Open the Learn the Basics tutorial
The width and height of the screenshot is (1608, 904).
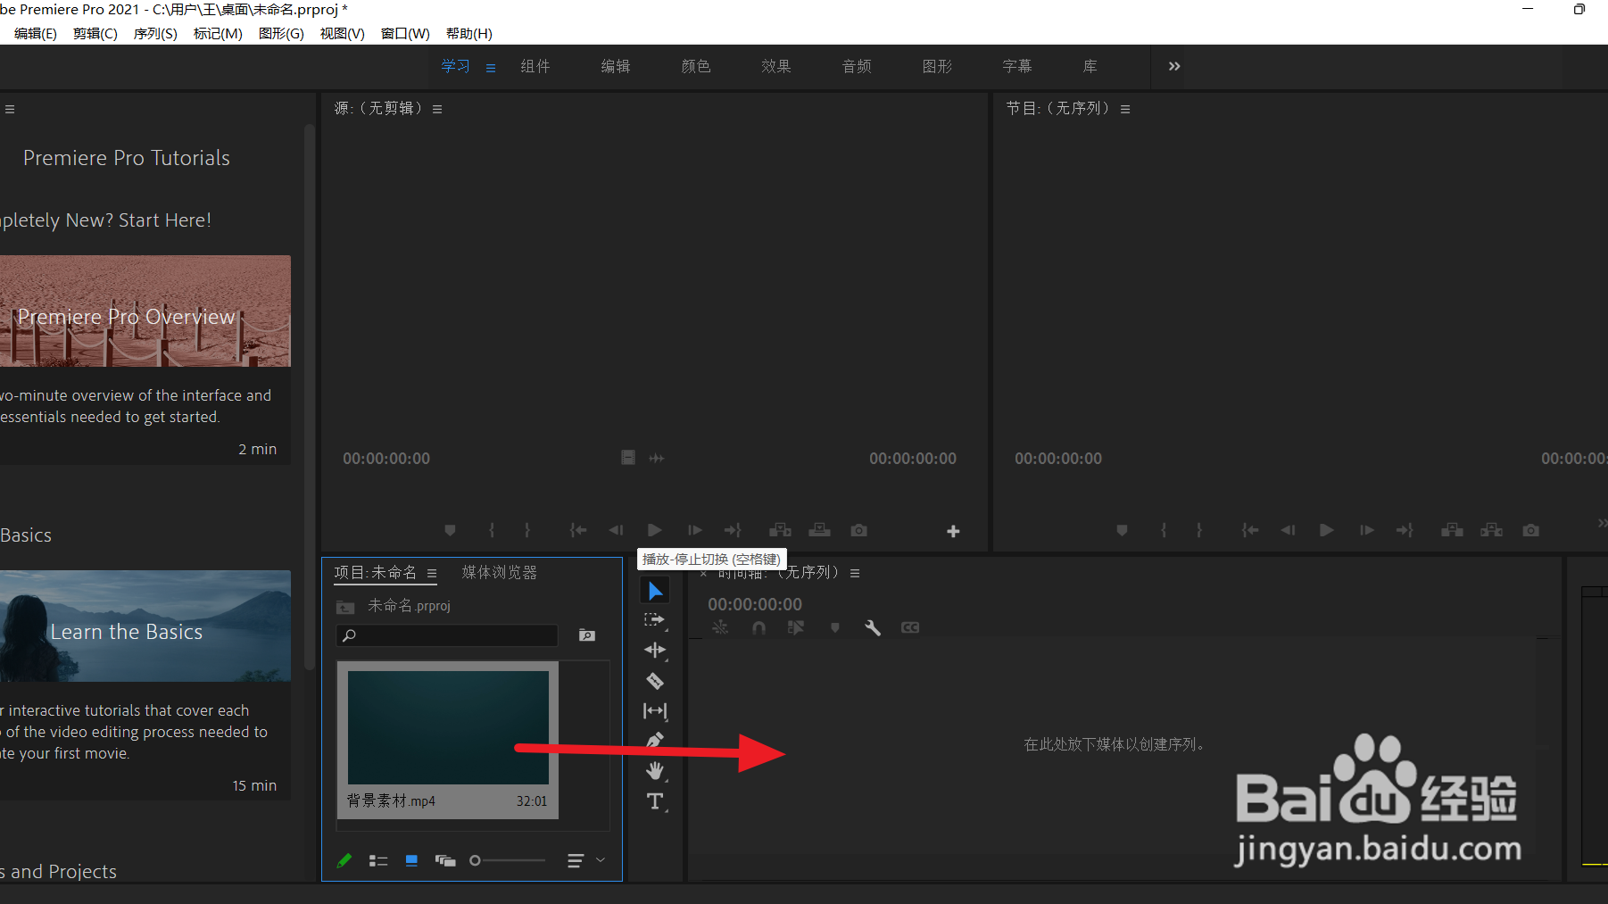pyautogui.click(x=145, y=626)
